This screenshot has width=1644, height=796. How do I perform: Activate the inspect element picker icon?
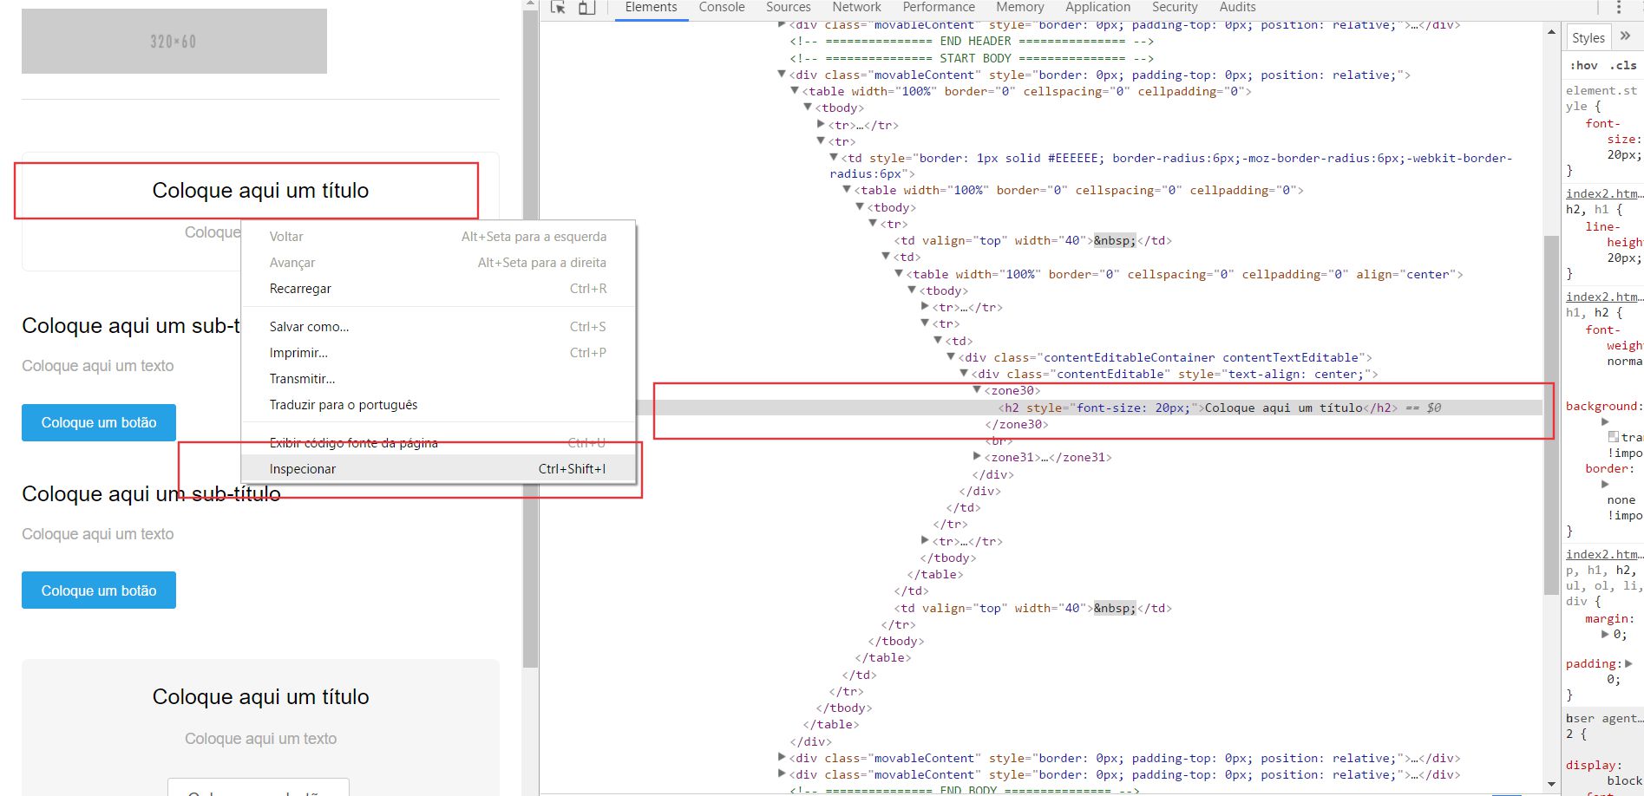(558, 7)
